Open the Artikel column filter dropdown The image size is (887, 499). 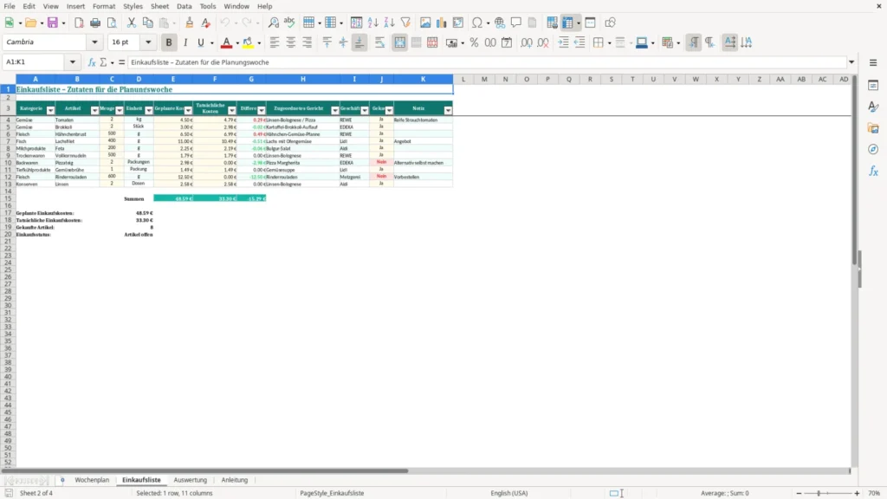94,110
